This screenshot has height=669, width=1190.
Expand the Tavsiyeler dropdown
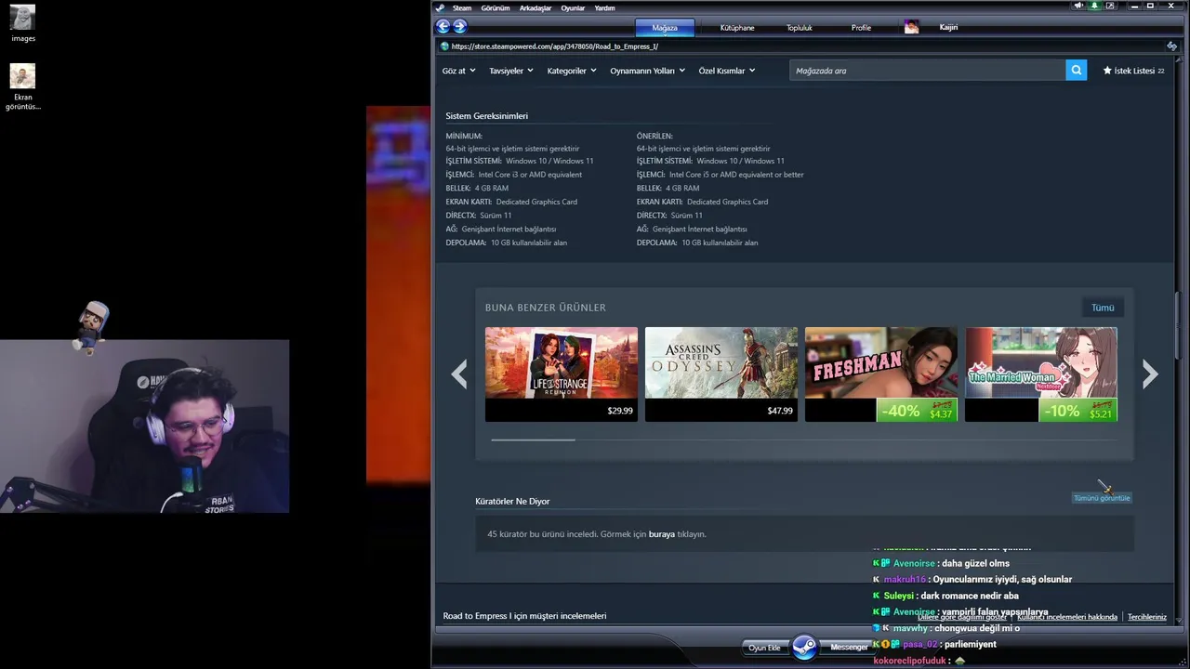click(x=511, y=71)
